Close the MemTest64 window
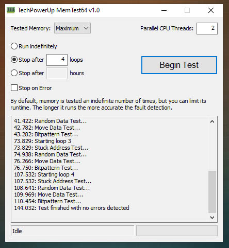 [211, 10]
